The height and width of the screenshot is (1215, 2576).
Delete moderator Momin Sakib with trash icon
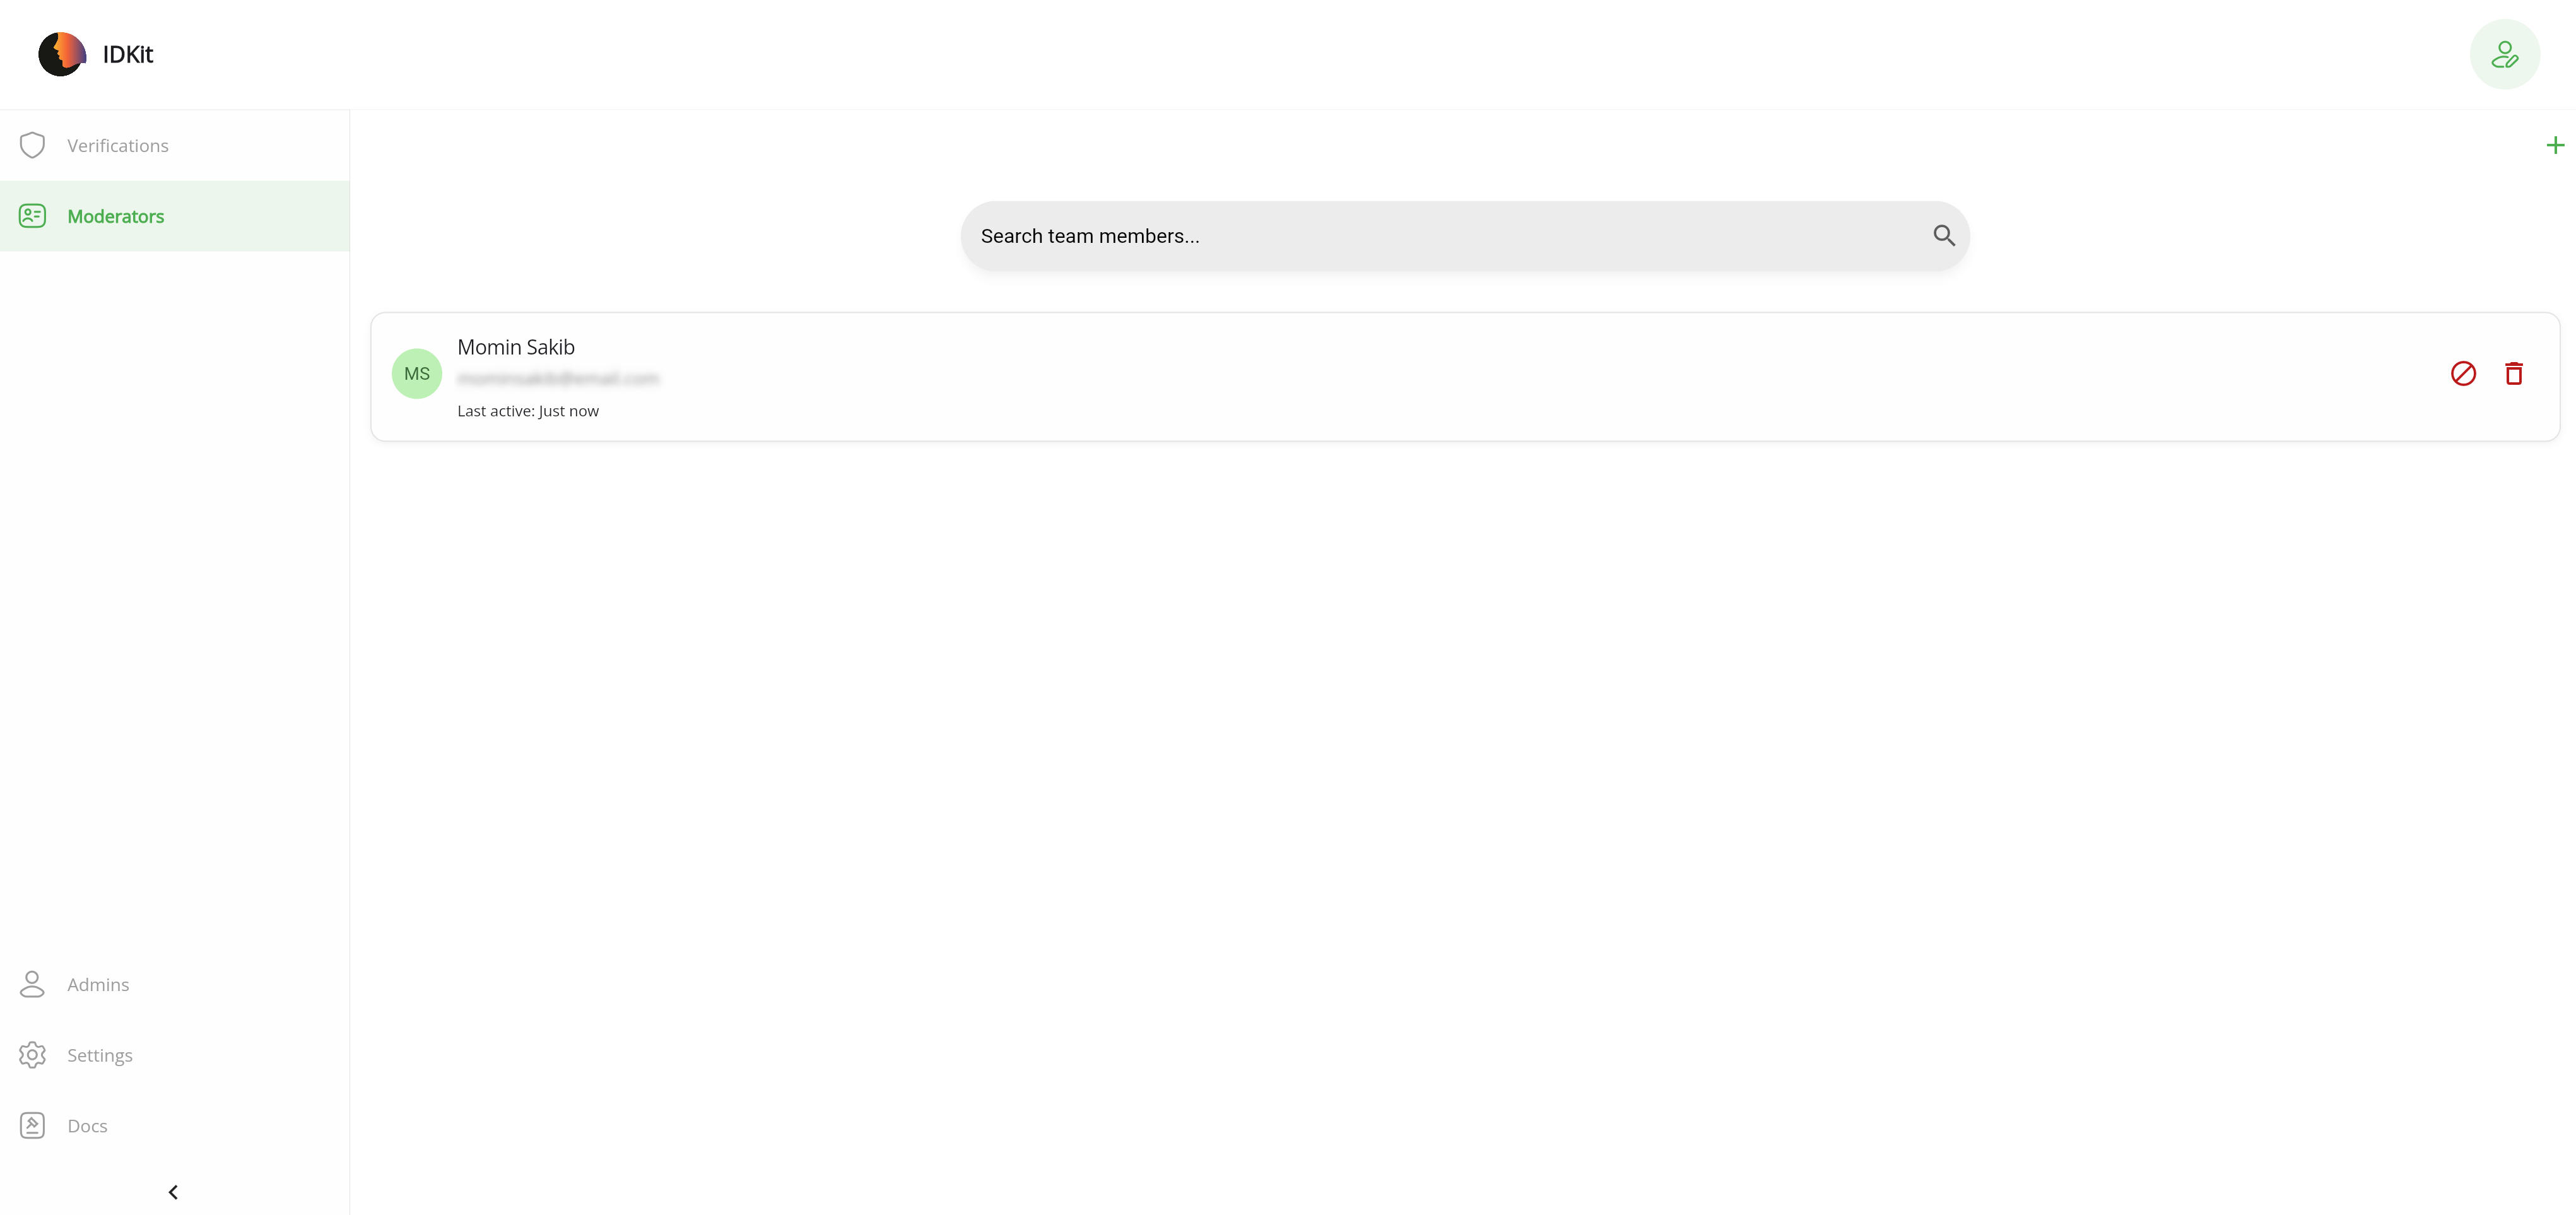click(x=2513, y=374)
